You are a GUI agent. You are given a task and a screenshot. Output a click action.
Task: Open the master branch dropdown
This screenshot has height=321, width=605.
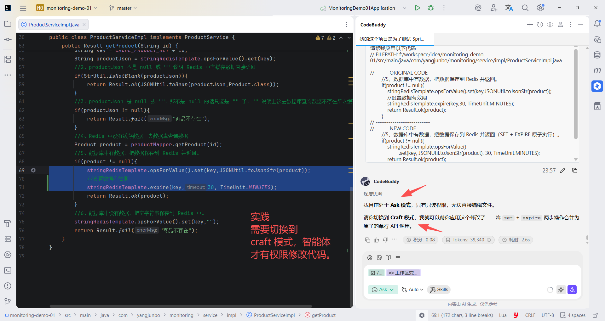click(x=123, y=8)
